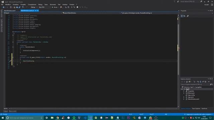Expand the Riferimenti tree node
Screen dimensions: 214x120
coord(184,93)
